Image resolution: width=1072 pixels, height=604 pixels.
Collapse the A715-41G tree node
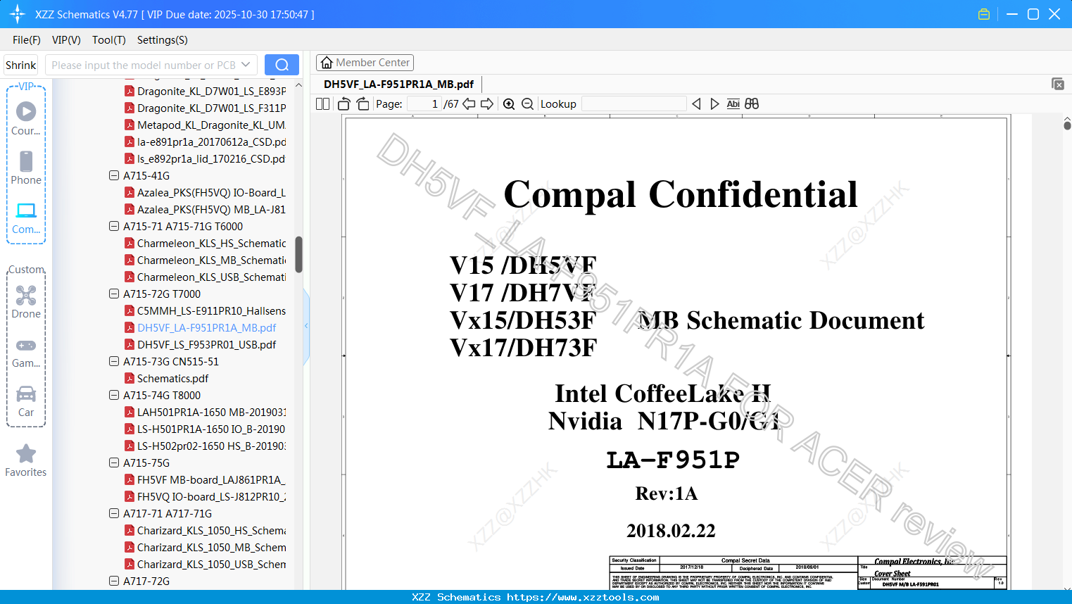114,175
